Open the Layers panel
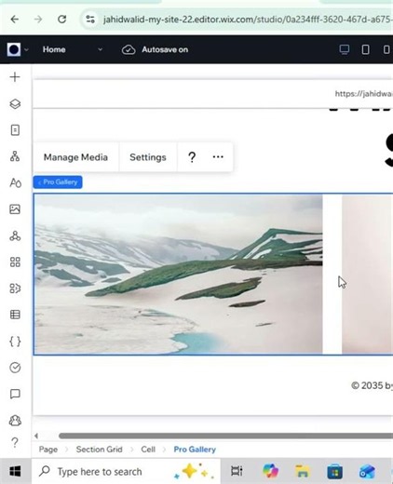Image resolution: width=393 pixels, height=484 pixels. (15, 103)
